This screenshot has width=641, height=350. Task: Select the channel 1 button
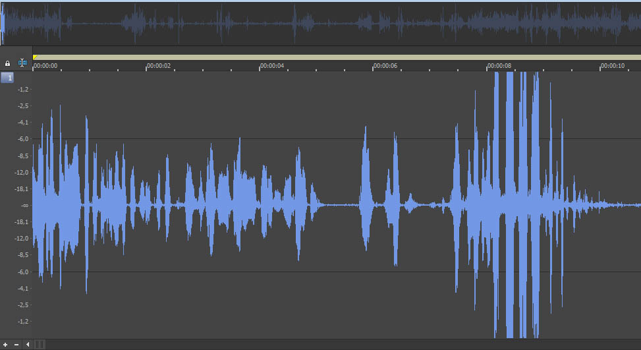(7, 77)
